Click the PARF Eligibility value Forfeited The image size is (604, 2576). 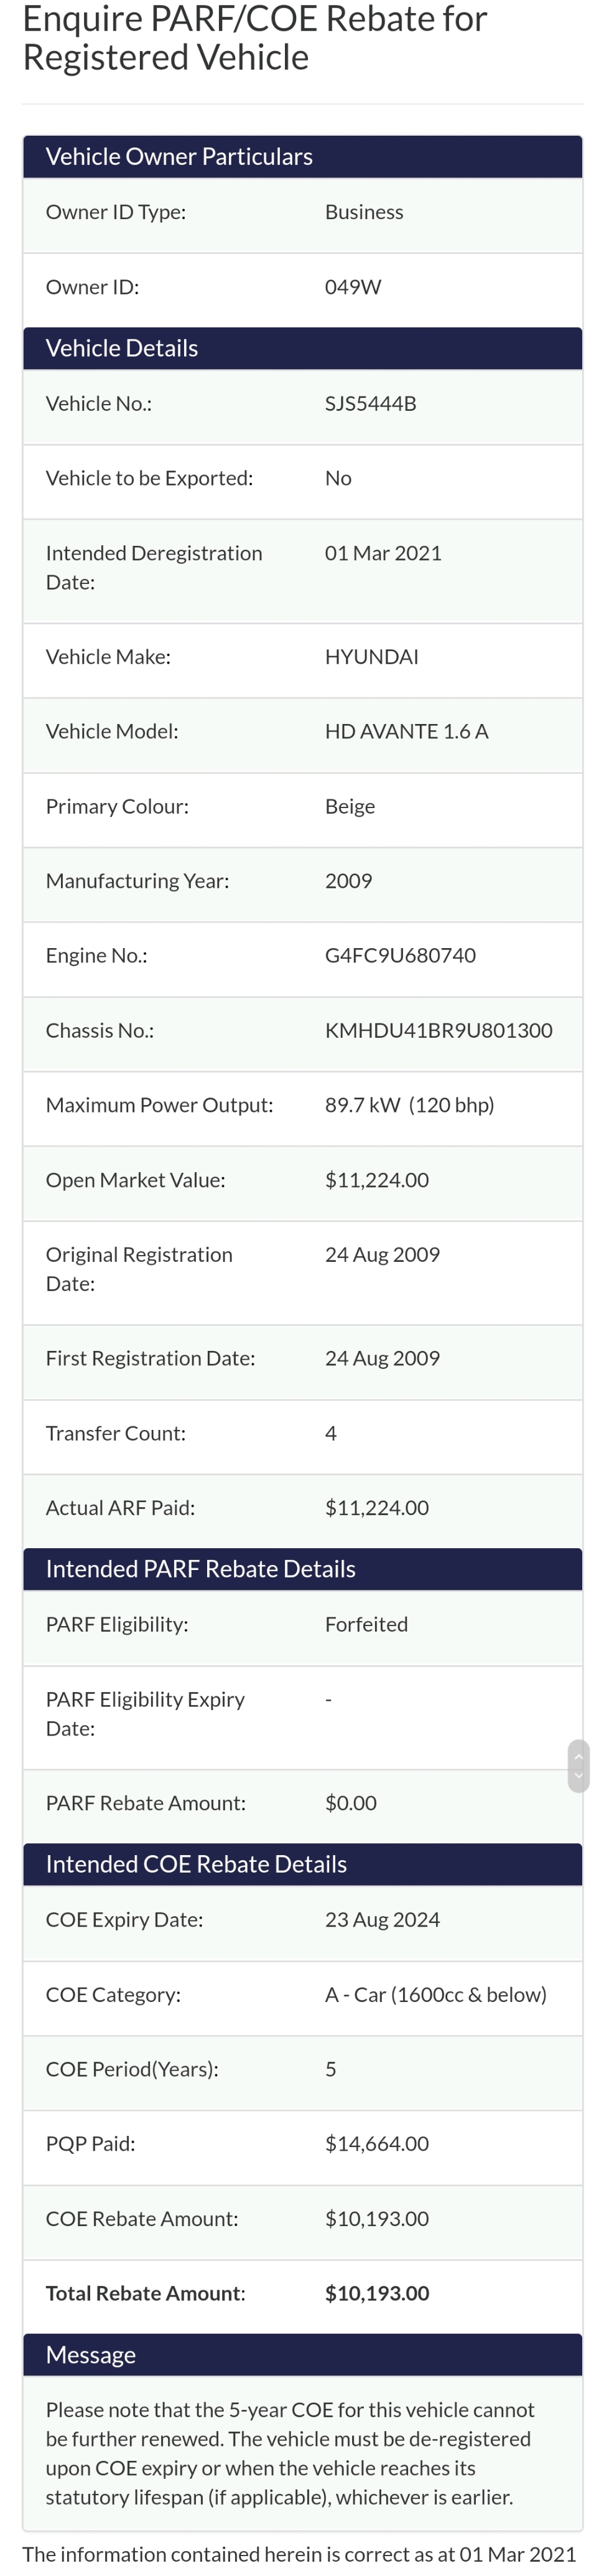366,1624
